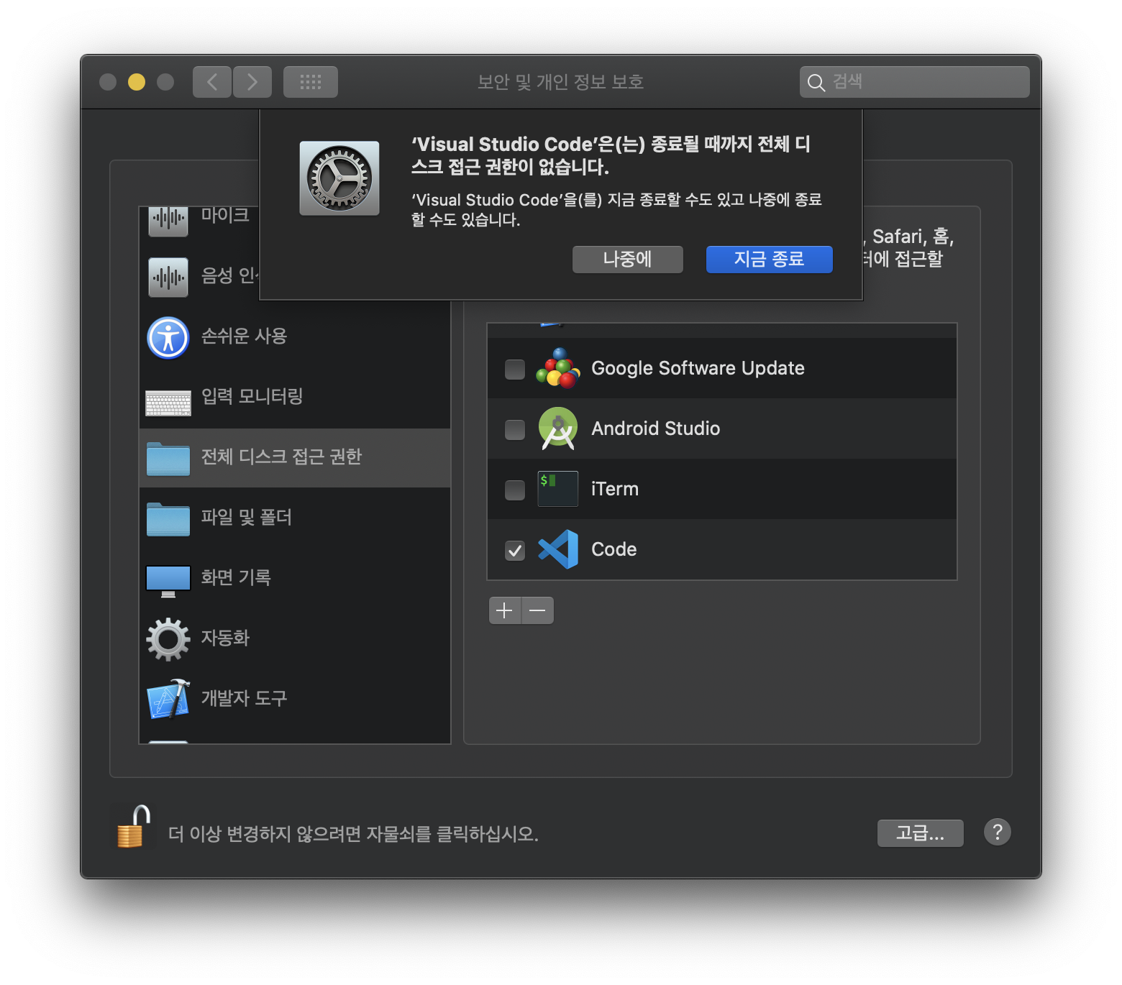Click the 나중에 (Later) button
This screenshot has width=1122, height=985.
coord(627,260)
